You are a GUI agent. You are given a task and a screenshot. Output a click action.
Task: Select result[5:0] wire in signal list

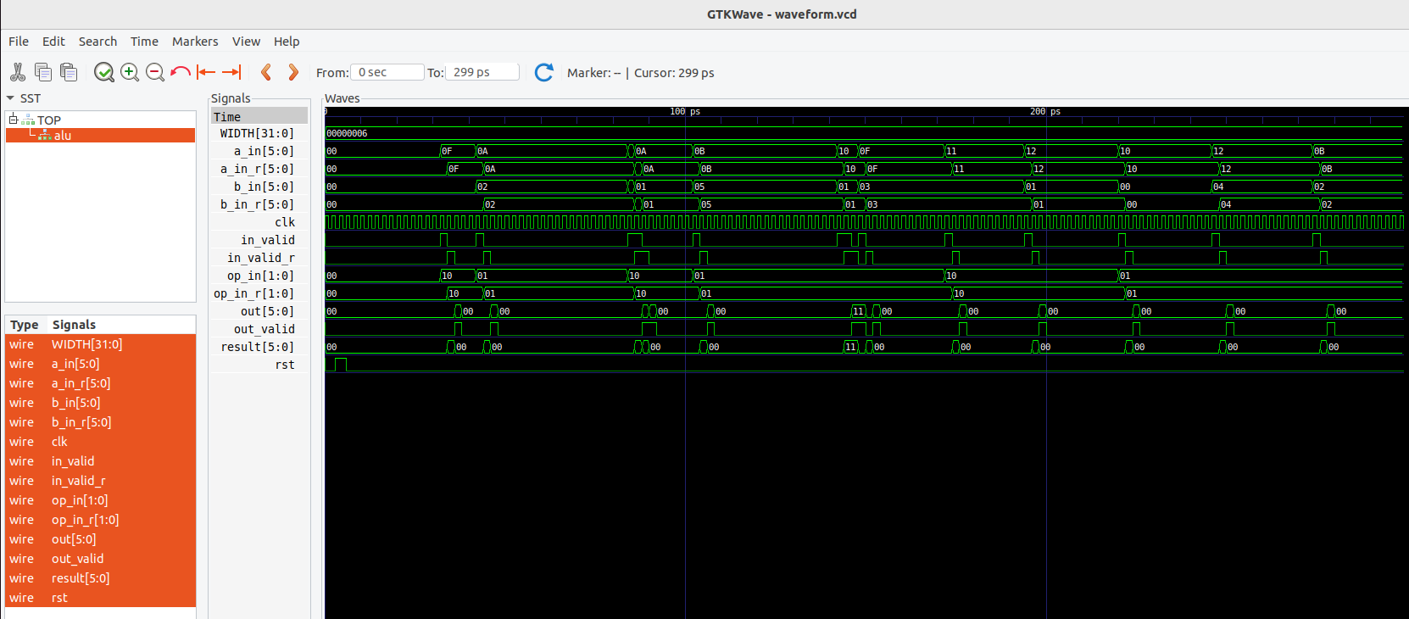click(x=101, y=578)
